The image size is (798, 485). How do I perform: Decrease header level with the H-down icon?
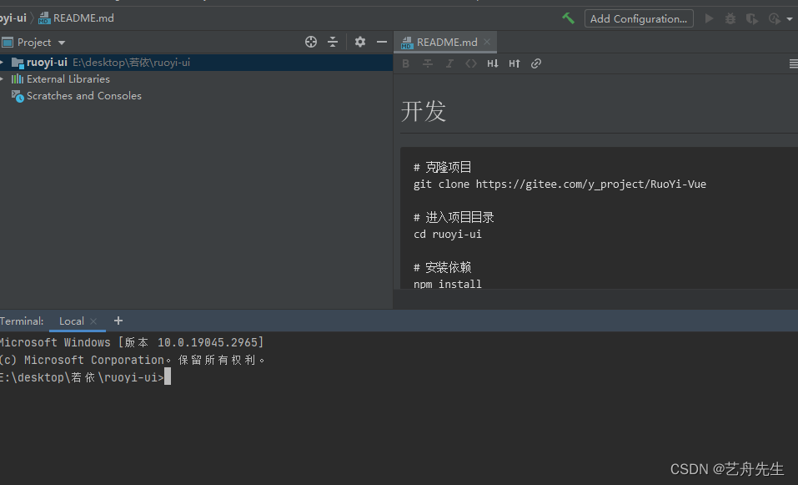493,63
